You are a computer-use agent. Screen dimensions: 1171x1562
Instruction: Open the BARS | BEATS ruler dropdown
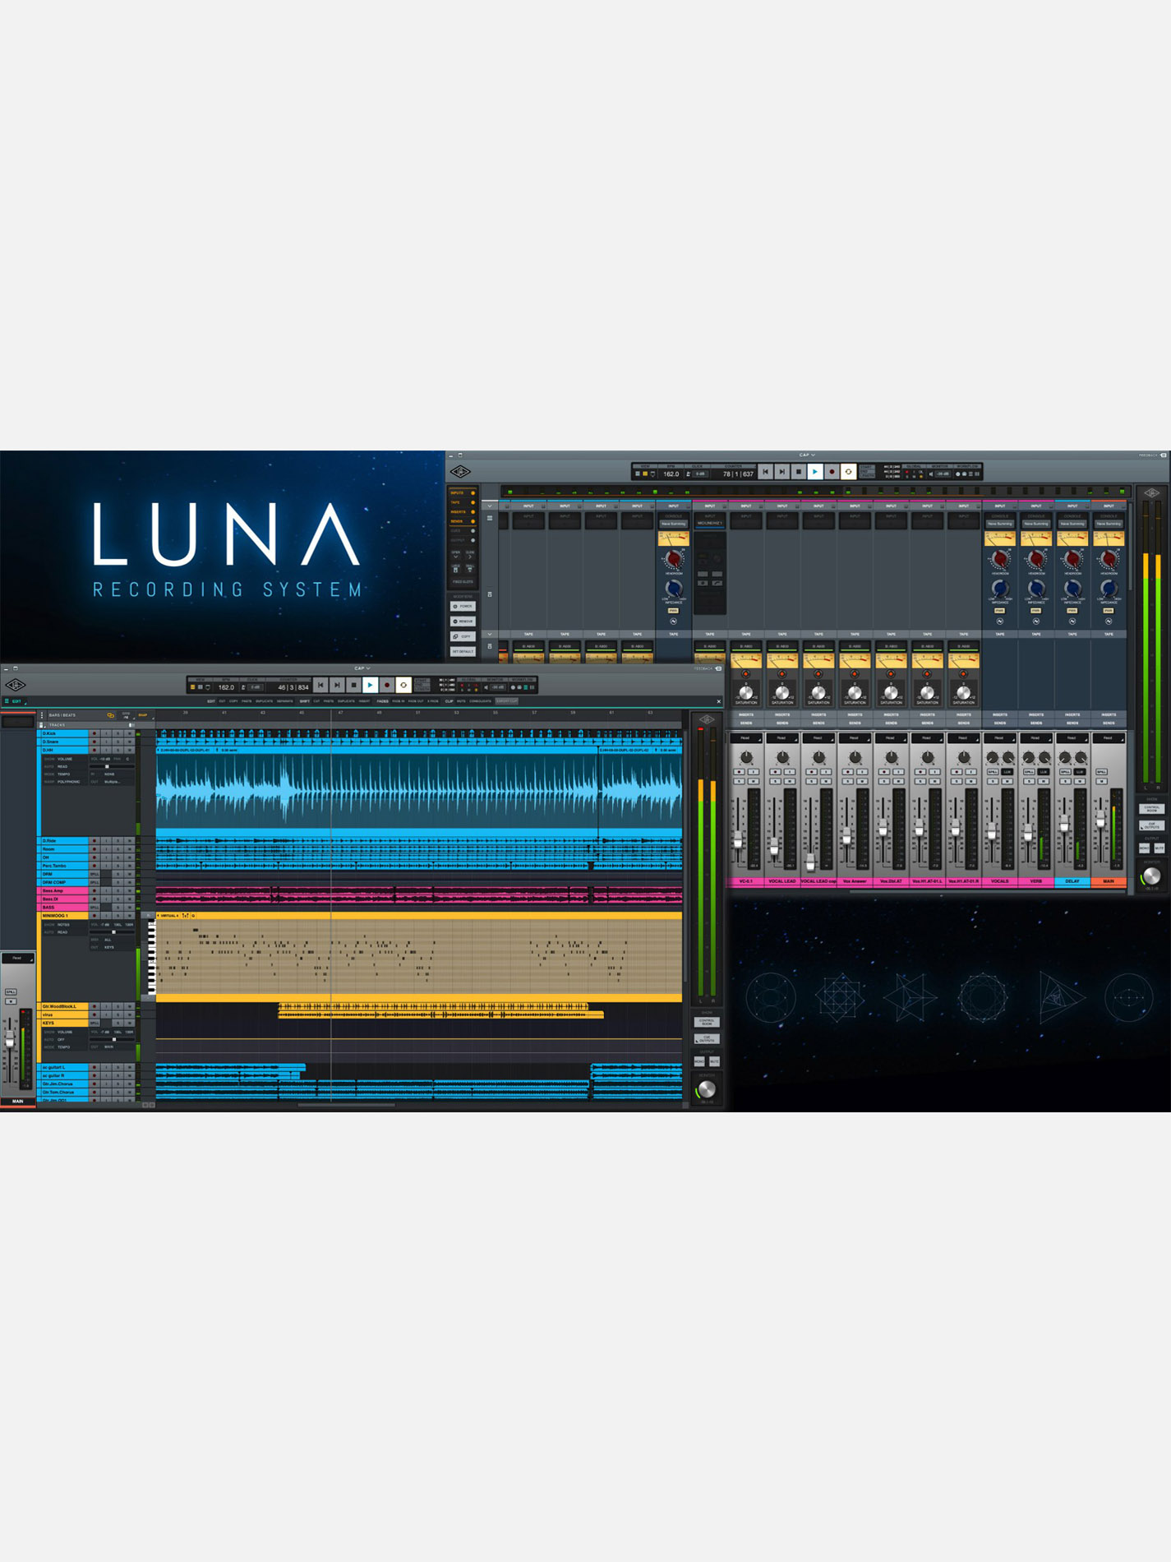click(x=62, y=715)
